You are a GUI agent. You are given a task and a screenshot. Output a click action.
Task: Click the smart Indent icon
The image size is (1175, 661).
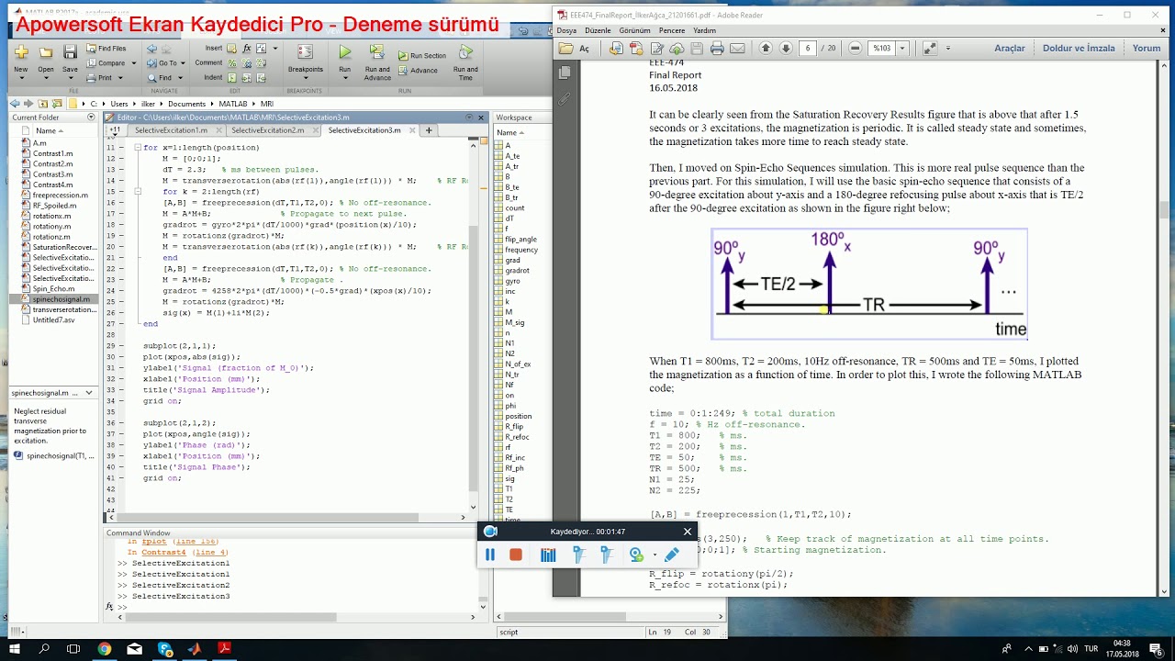pos(232,78)
